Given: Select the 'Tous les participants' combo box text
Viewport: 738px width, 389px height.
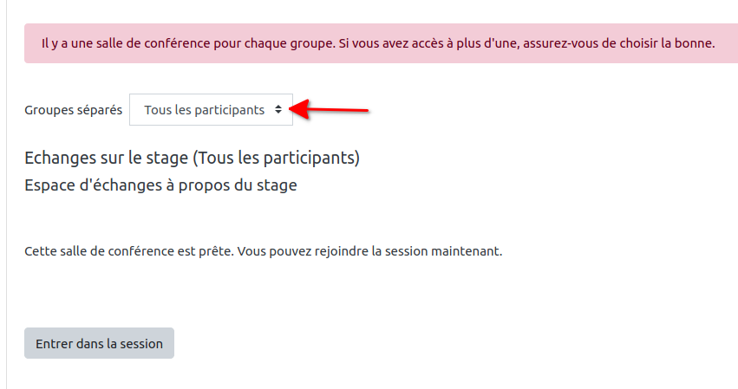Looking at the screenshot, I should (x=204, y=110).
